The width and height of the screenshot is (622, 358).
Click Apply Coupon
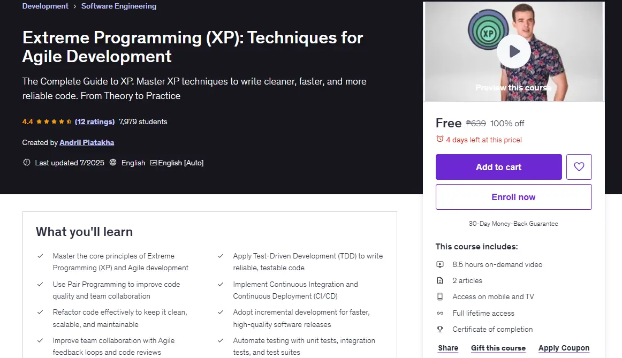click(x=564, y=348)
